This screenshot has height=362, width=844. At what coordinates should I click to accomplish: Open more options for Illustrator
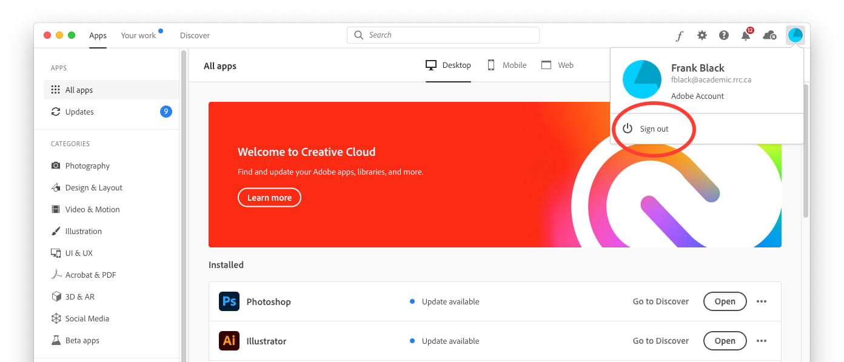point(762,341)
